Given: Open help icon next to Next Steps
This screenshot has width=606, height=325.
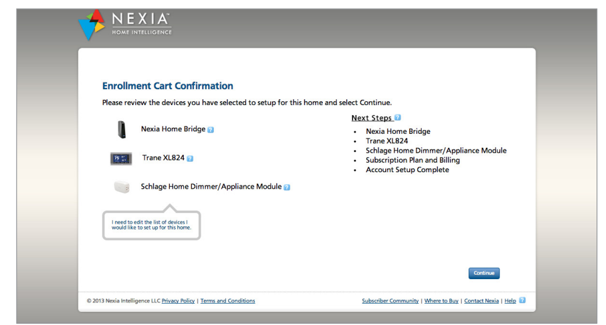Looking at the screenshot, I should pos(398,118).
